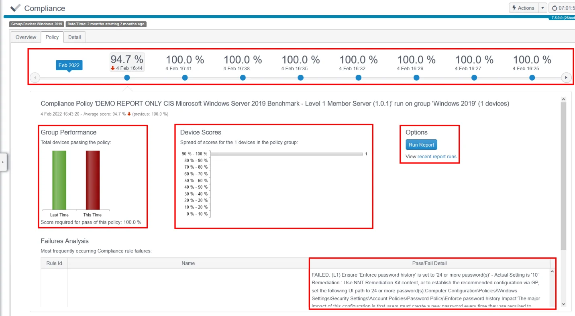575x316 pixels.
Task: Click the green Last Time bar
Action: tap(59, 180)
